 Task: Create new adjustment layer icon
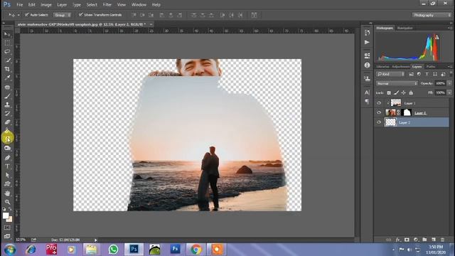(416, 240)
